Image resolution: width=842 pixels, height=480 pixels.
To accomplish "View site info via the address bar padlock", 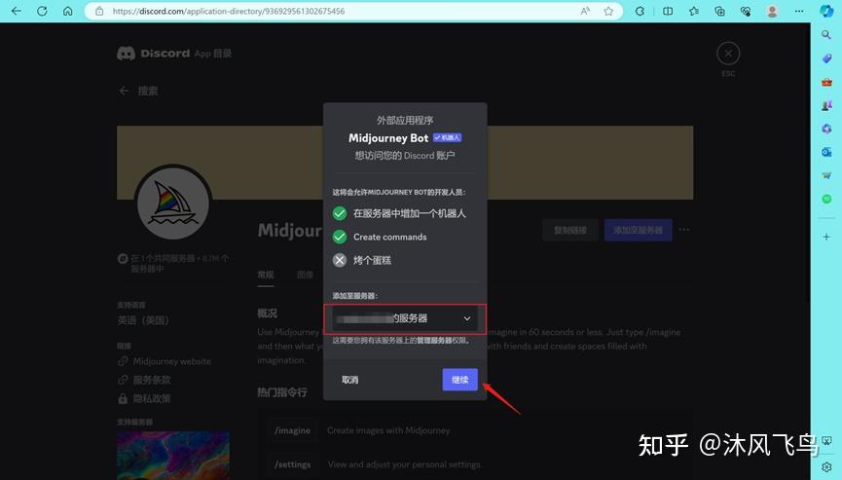I will [x=99, y=11].
